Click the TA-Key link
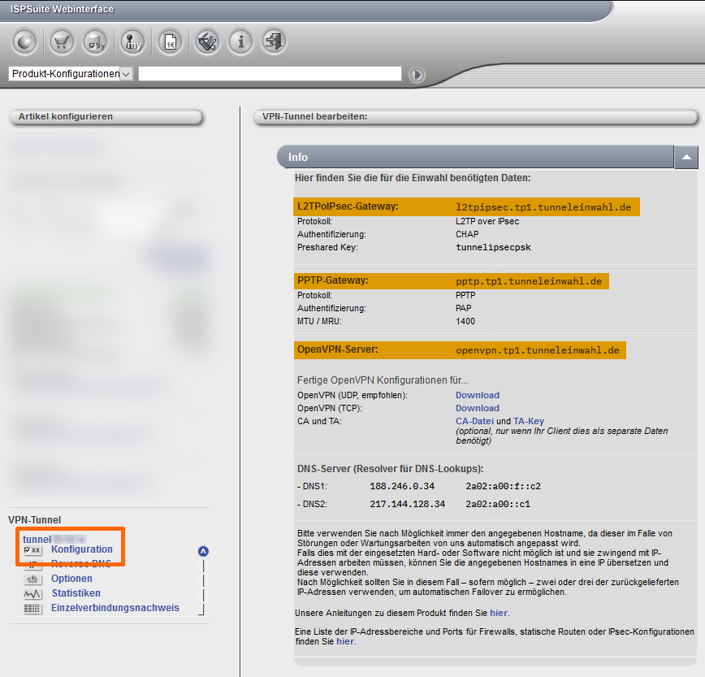The height and width of the screenshot is (677, 705). point(528,422)
